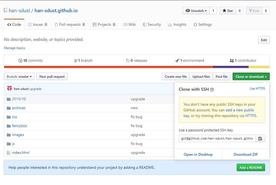Switch to the Issues tab
This screenshot has width=276, height=185.
point(38,24)
